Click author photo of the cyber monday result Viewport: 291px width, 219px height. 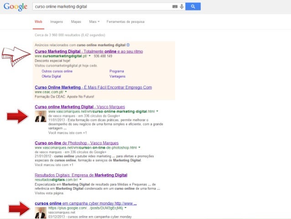(41, 213)
